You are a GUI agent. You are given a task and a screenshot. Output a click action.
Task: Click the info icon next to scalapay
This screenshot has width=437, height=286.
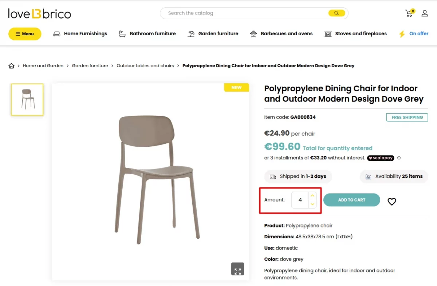click(399, 158)
